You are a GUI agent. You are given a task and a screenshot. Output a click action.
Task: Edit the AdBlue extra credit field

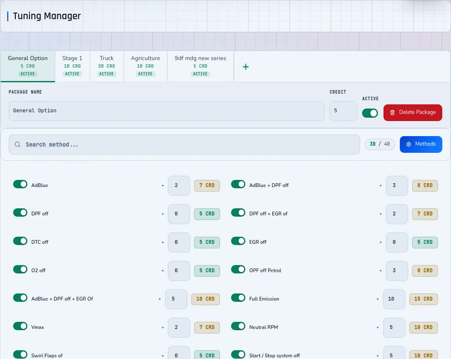click(x=179, y=185)
